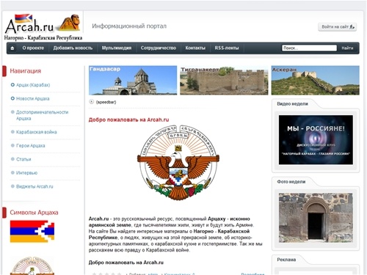The image size is (367, 275).
Task: Open the Фото недели photo thumbnail
Action: pos(316,218)
